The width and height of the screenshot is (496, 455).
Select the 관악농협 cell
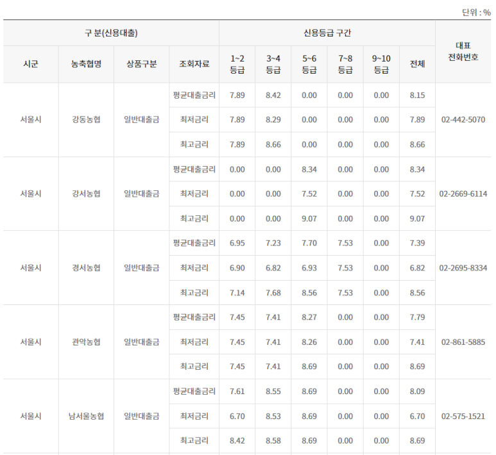click(86, 342)
